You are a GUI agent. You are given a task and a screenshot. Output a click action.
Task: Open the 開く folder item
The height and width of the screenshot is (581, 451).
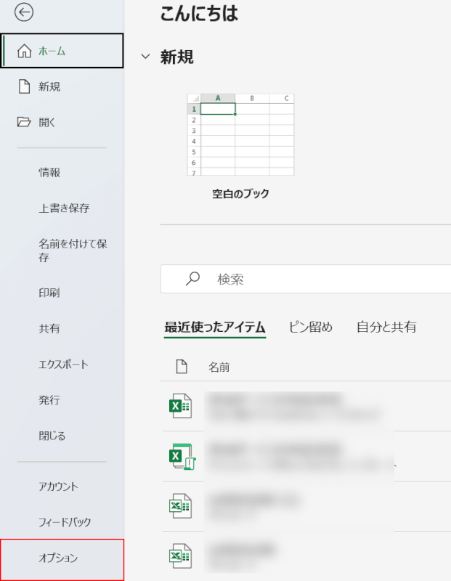pyautogui.click(x=46, y=122)
